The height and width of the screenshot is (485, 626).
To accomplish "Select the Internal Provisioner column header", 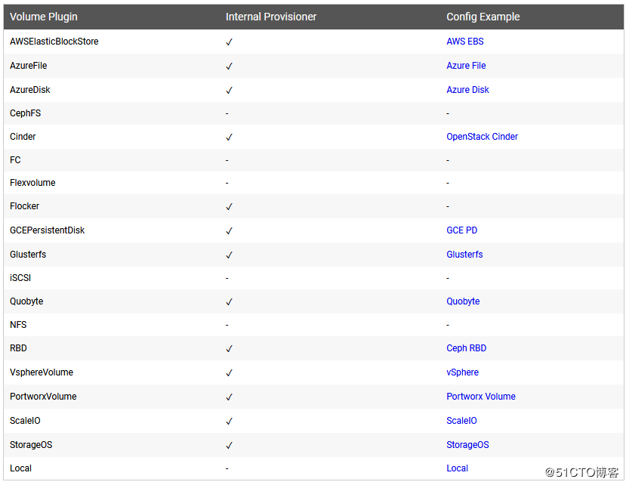I will point(271,17).
